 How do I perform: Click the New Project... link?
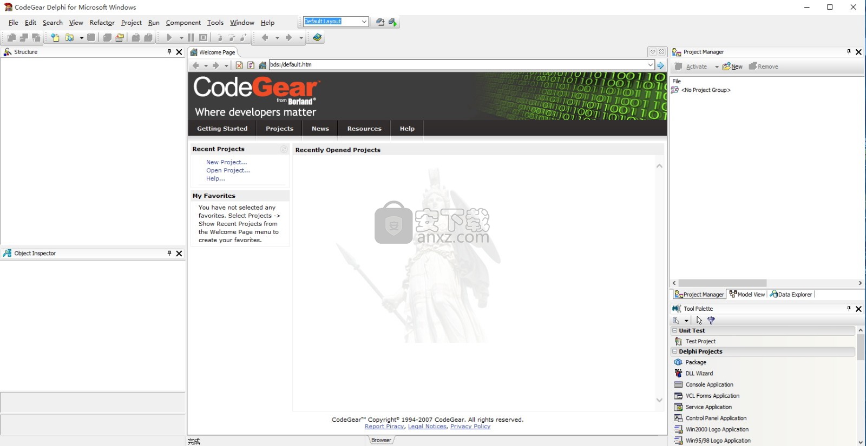pyautogui.click(x=226, y=162)
